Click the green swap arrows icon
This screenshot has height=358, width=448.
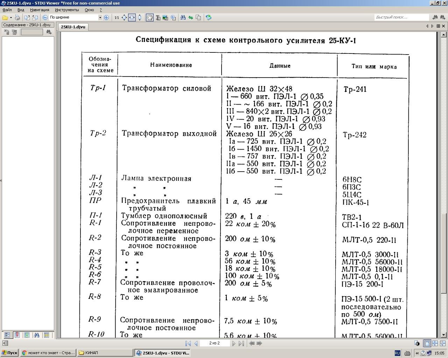[x=191, y=17]
